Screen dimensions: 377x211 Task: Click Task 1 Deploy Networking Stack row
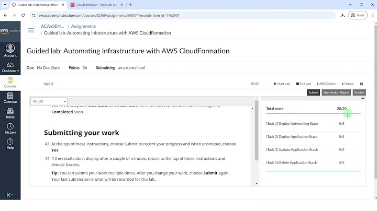point(313,124)
